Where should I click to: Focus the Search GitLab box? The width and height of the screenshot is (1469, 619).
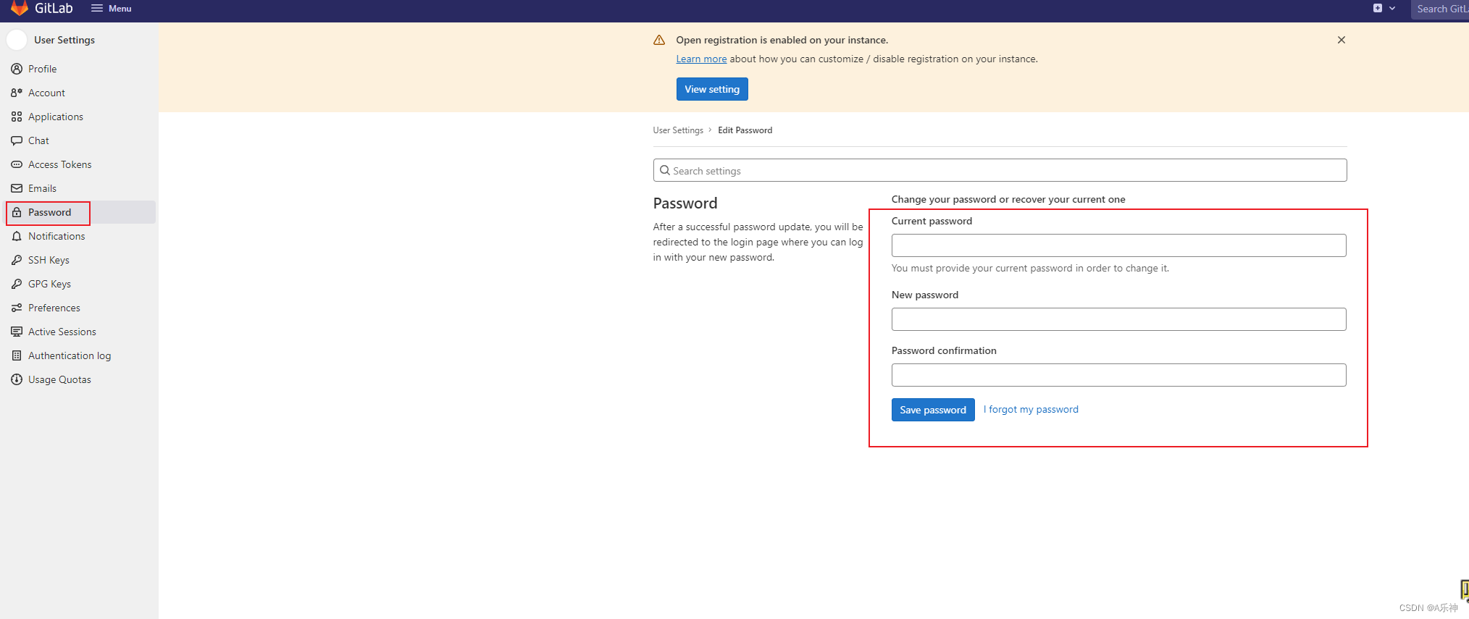(1440, 9)
